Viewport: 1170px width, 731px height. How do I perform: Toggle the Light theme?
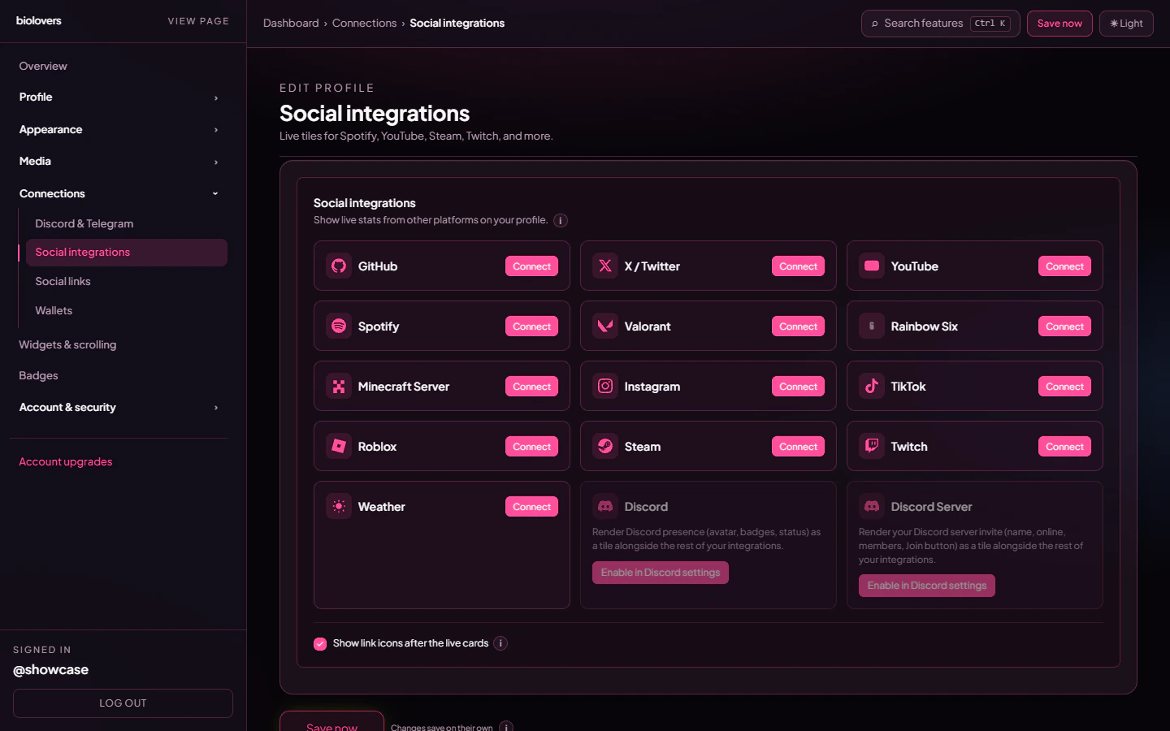[x=1126, y=23]
